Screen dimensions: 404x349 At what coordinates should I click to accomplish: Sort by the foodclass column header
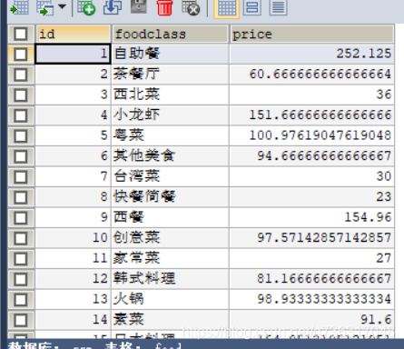point(170,34)
